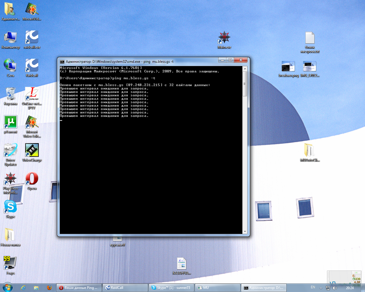365x292 pixels.
Task: Click the бланк настроек.txt file icon
Action: tap(310, 38)
